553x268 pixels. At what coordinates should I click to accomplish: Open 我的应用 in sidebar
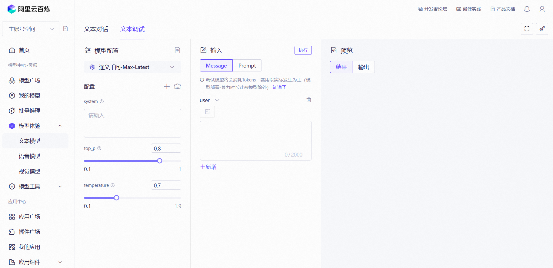tap(29, 247)
